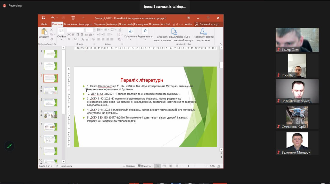This screenshot has height=184, width=330.
Task: Collapse the ribbon with the chevron arrow
Action: pos(221,44)
